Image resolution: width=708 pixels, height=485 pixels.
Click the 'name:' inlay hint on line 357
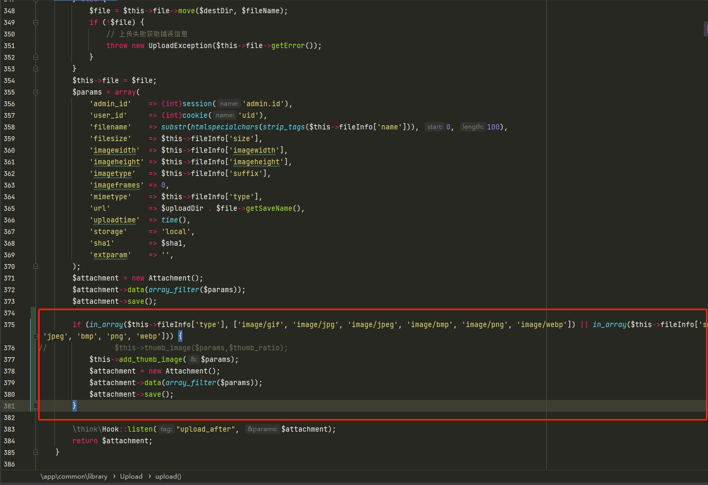(x=225, y=115)
